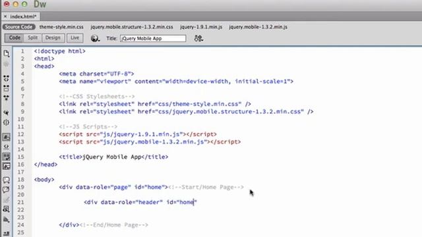
Task: Click the meta name="viewport" code line
Action: point(176,82)
